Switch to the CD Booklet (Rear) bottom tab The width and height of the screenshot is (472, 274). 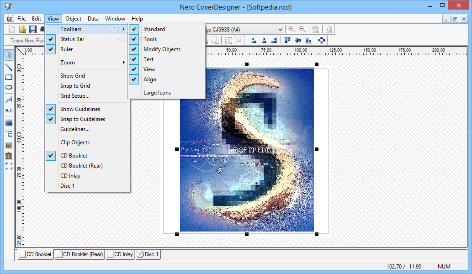[79, 254]
